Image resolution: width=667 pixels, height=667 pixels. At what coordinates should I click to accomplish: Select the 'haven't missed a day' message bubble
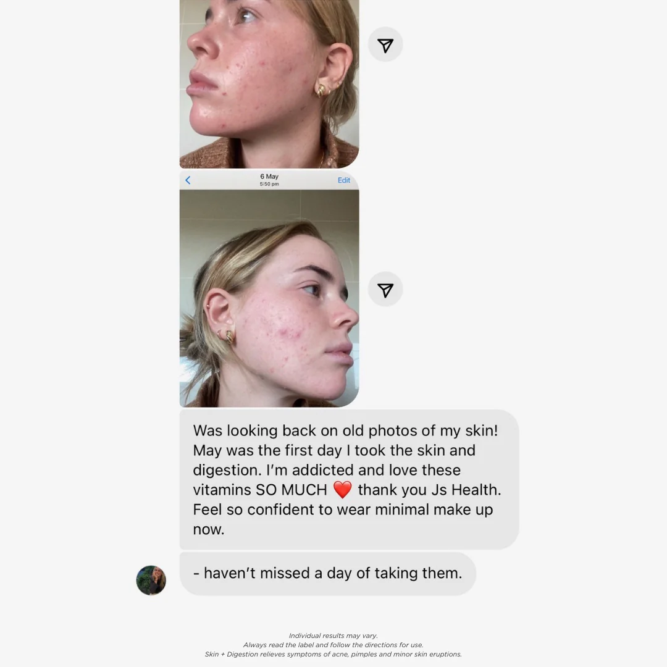[327, 573]
